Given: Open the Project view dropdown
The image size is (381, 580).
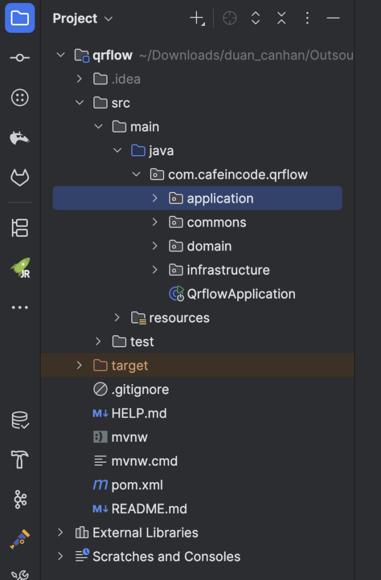Looking at the screenshot, I should pos(83,19).
